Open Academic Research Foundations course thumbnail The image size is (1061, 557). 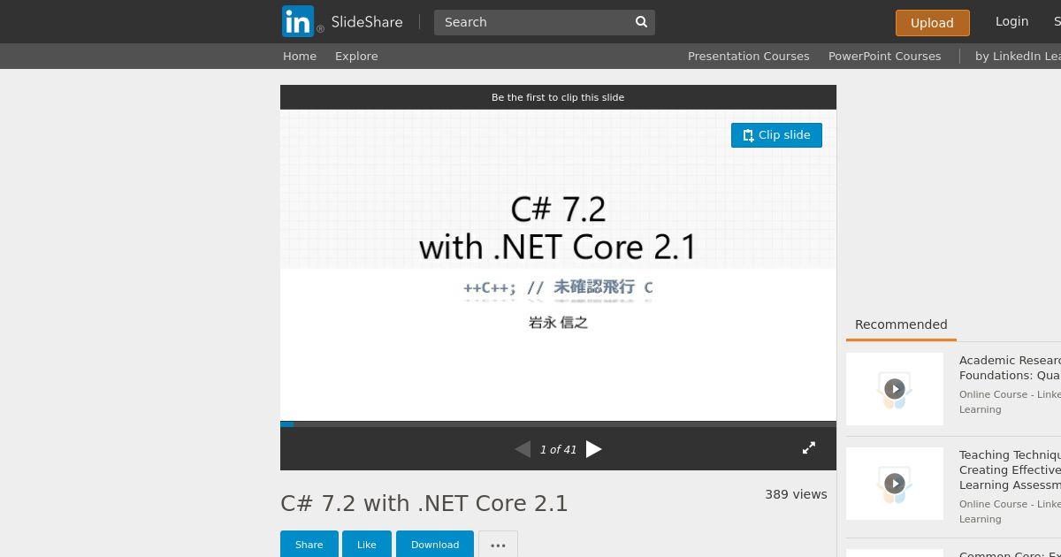(x=895, y=389)
